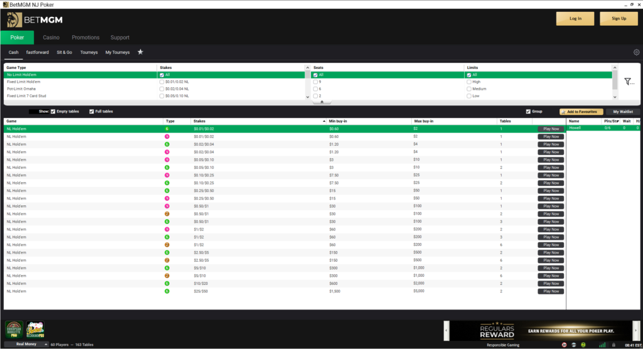Click the Log In button

tap(575, 18)
